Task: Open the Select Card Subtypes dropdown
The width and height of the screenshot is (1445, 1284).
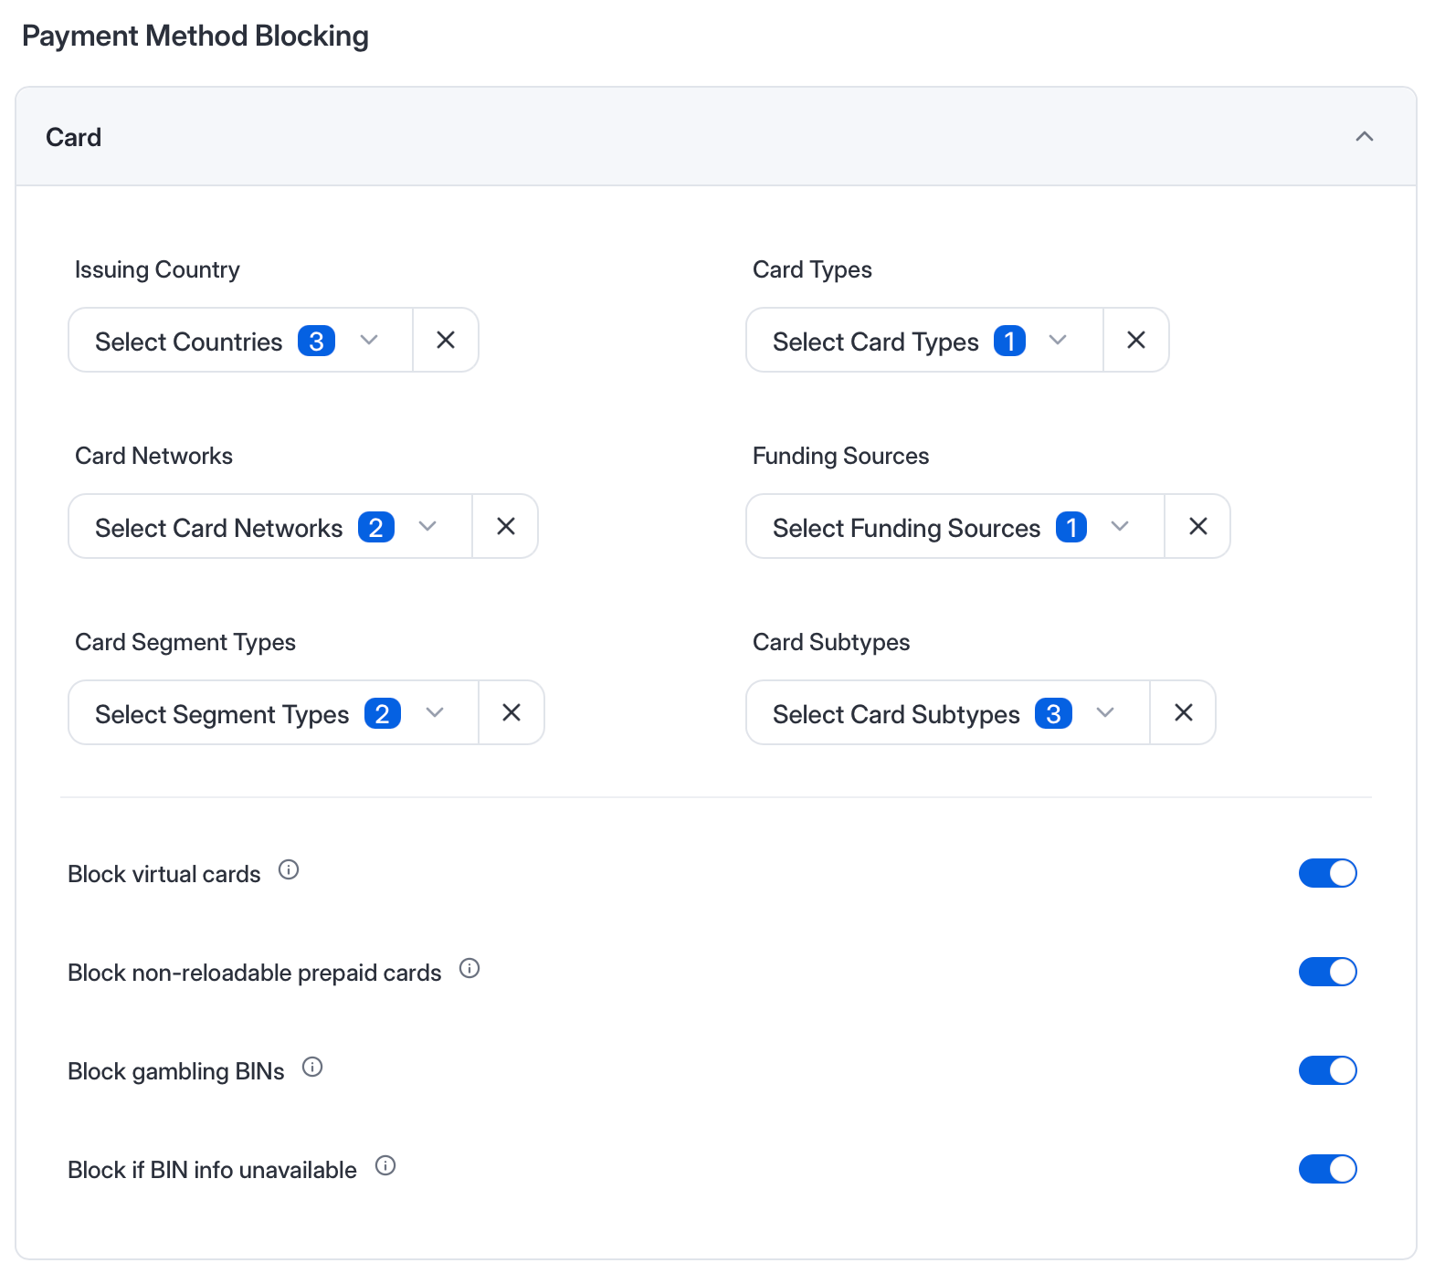Action: tap(948, 712)
